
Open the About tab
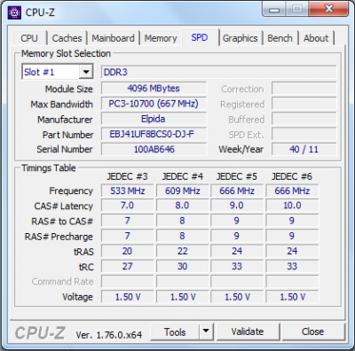(316, 38)
